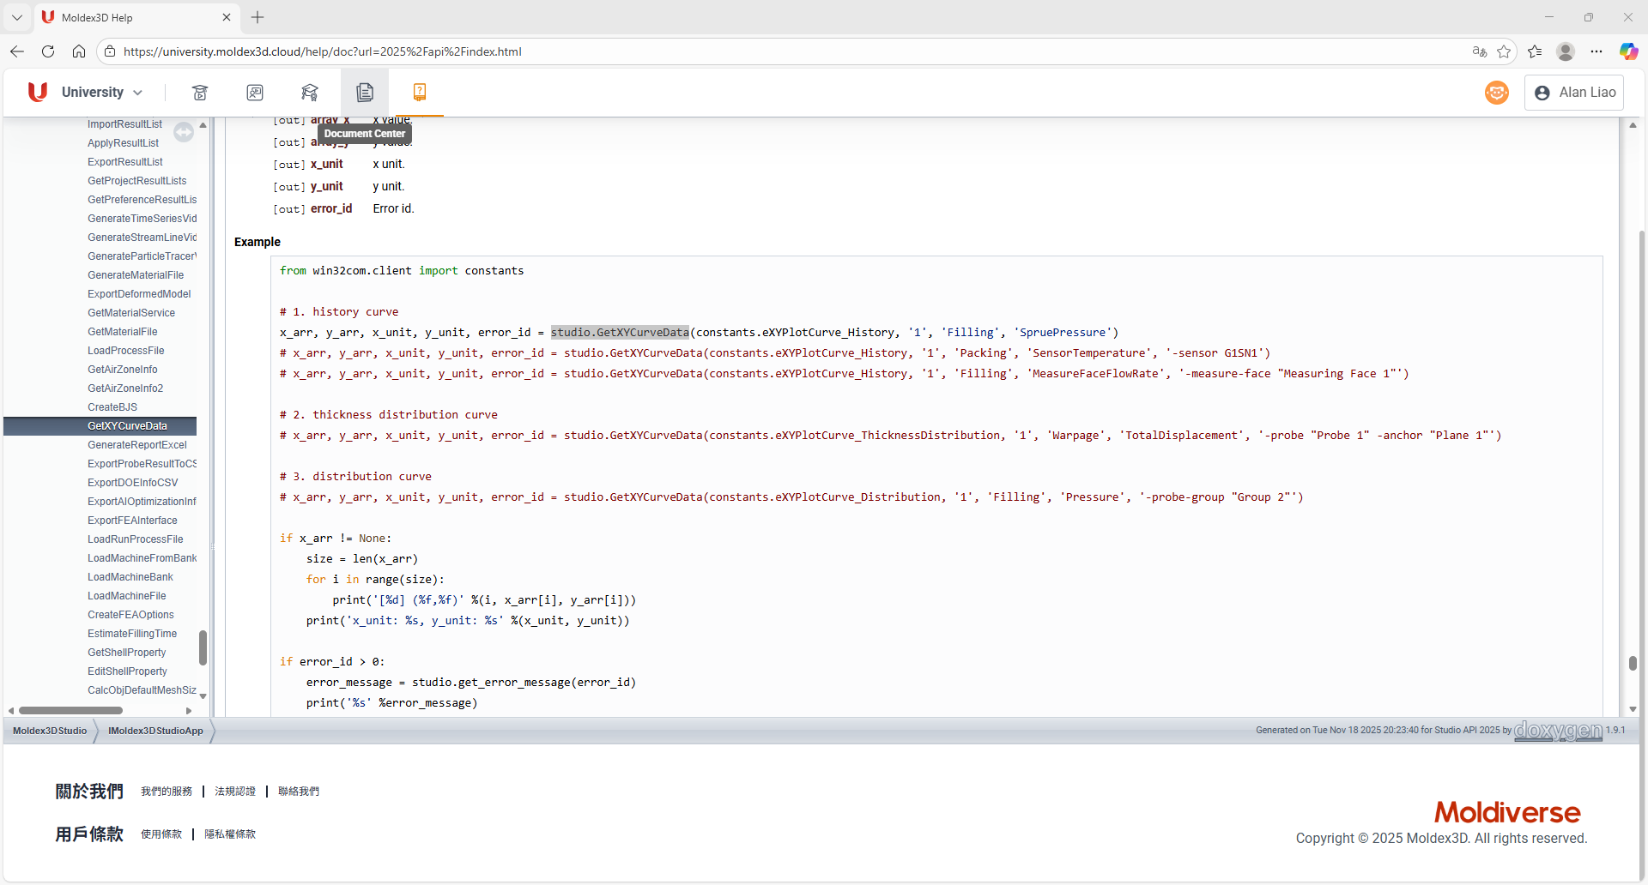Open the instructor whiteboard icon in navbar

click(255, 92)
